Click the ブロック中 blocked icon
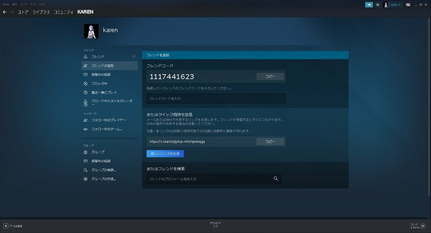 (85, 84)
